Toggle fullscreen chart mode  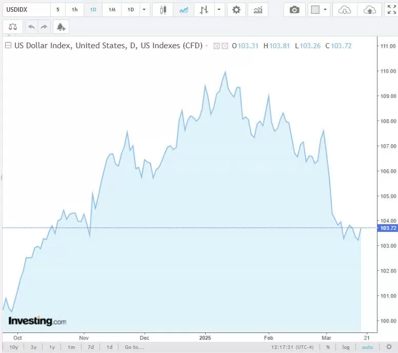click(x=391, y=10)
